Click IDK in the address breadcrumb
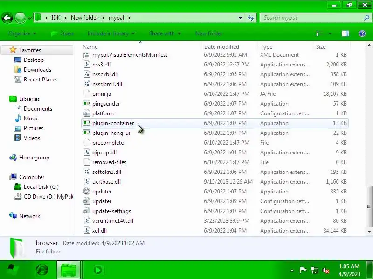This screenshot has width=373, height=279. [56, 18]
